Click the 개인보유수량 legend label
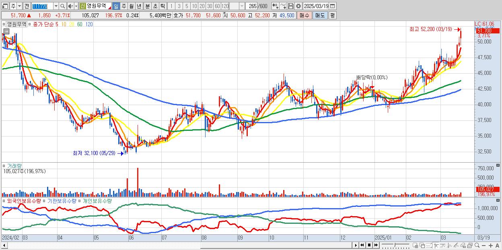 tap(97, 200)
